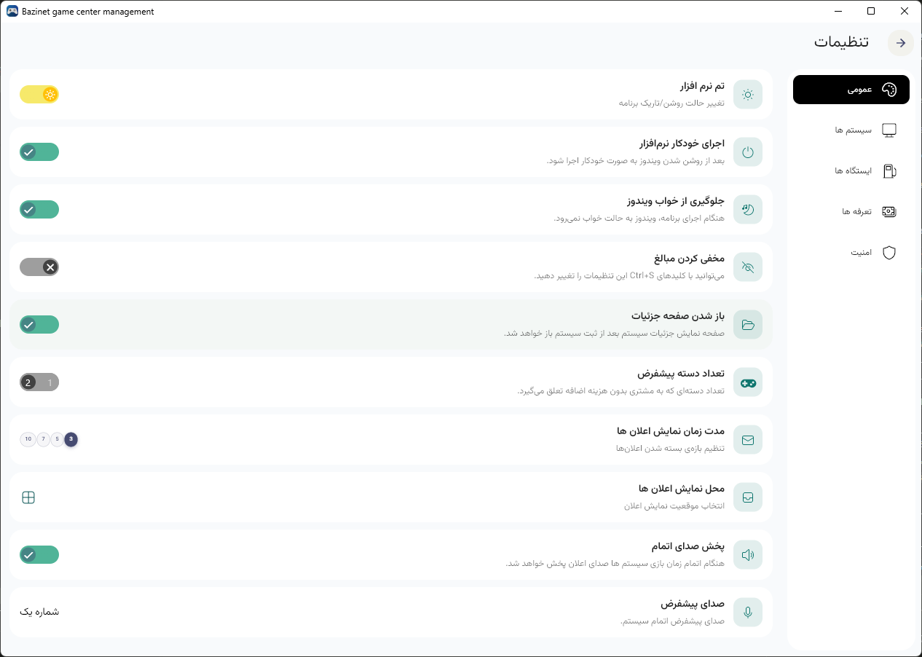The height and width of the screenshot is (657, 922).
Task: Select 10 seconds notification duration
Action: 28,439
